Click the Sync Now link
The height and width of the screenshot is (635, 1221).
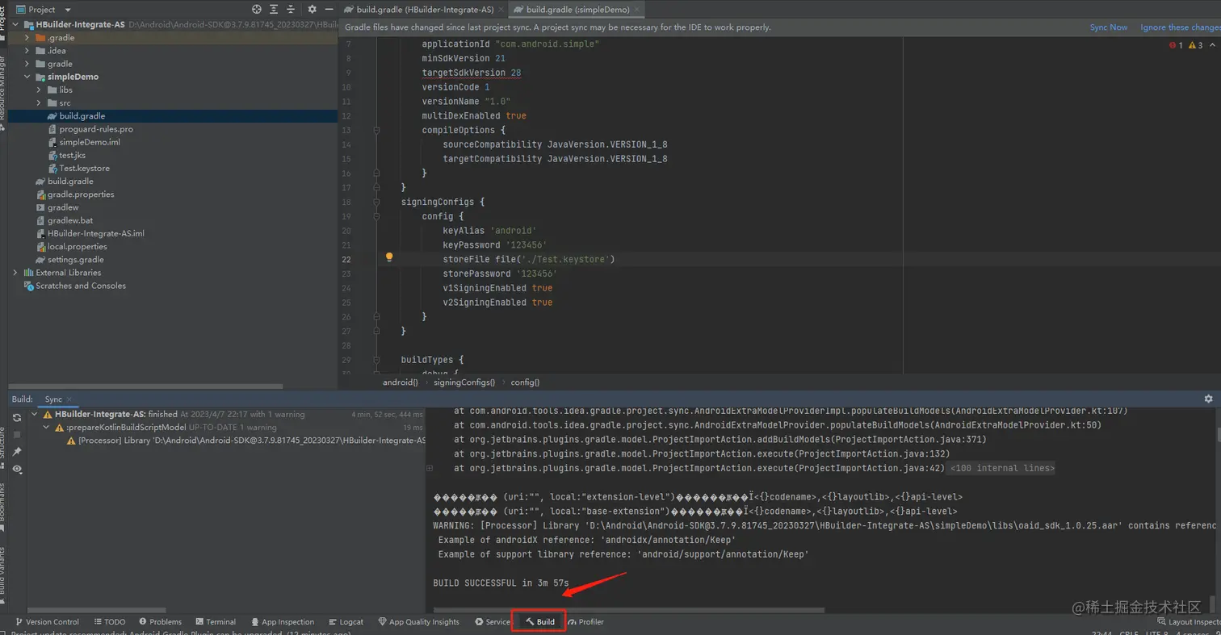click(x=1108, y=27)
